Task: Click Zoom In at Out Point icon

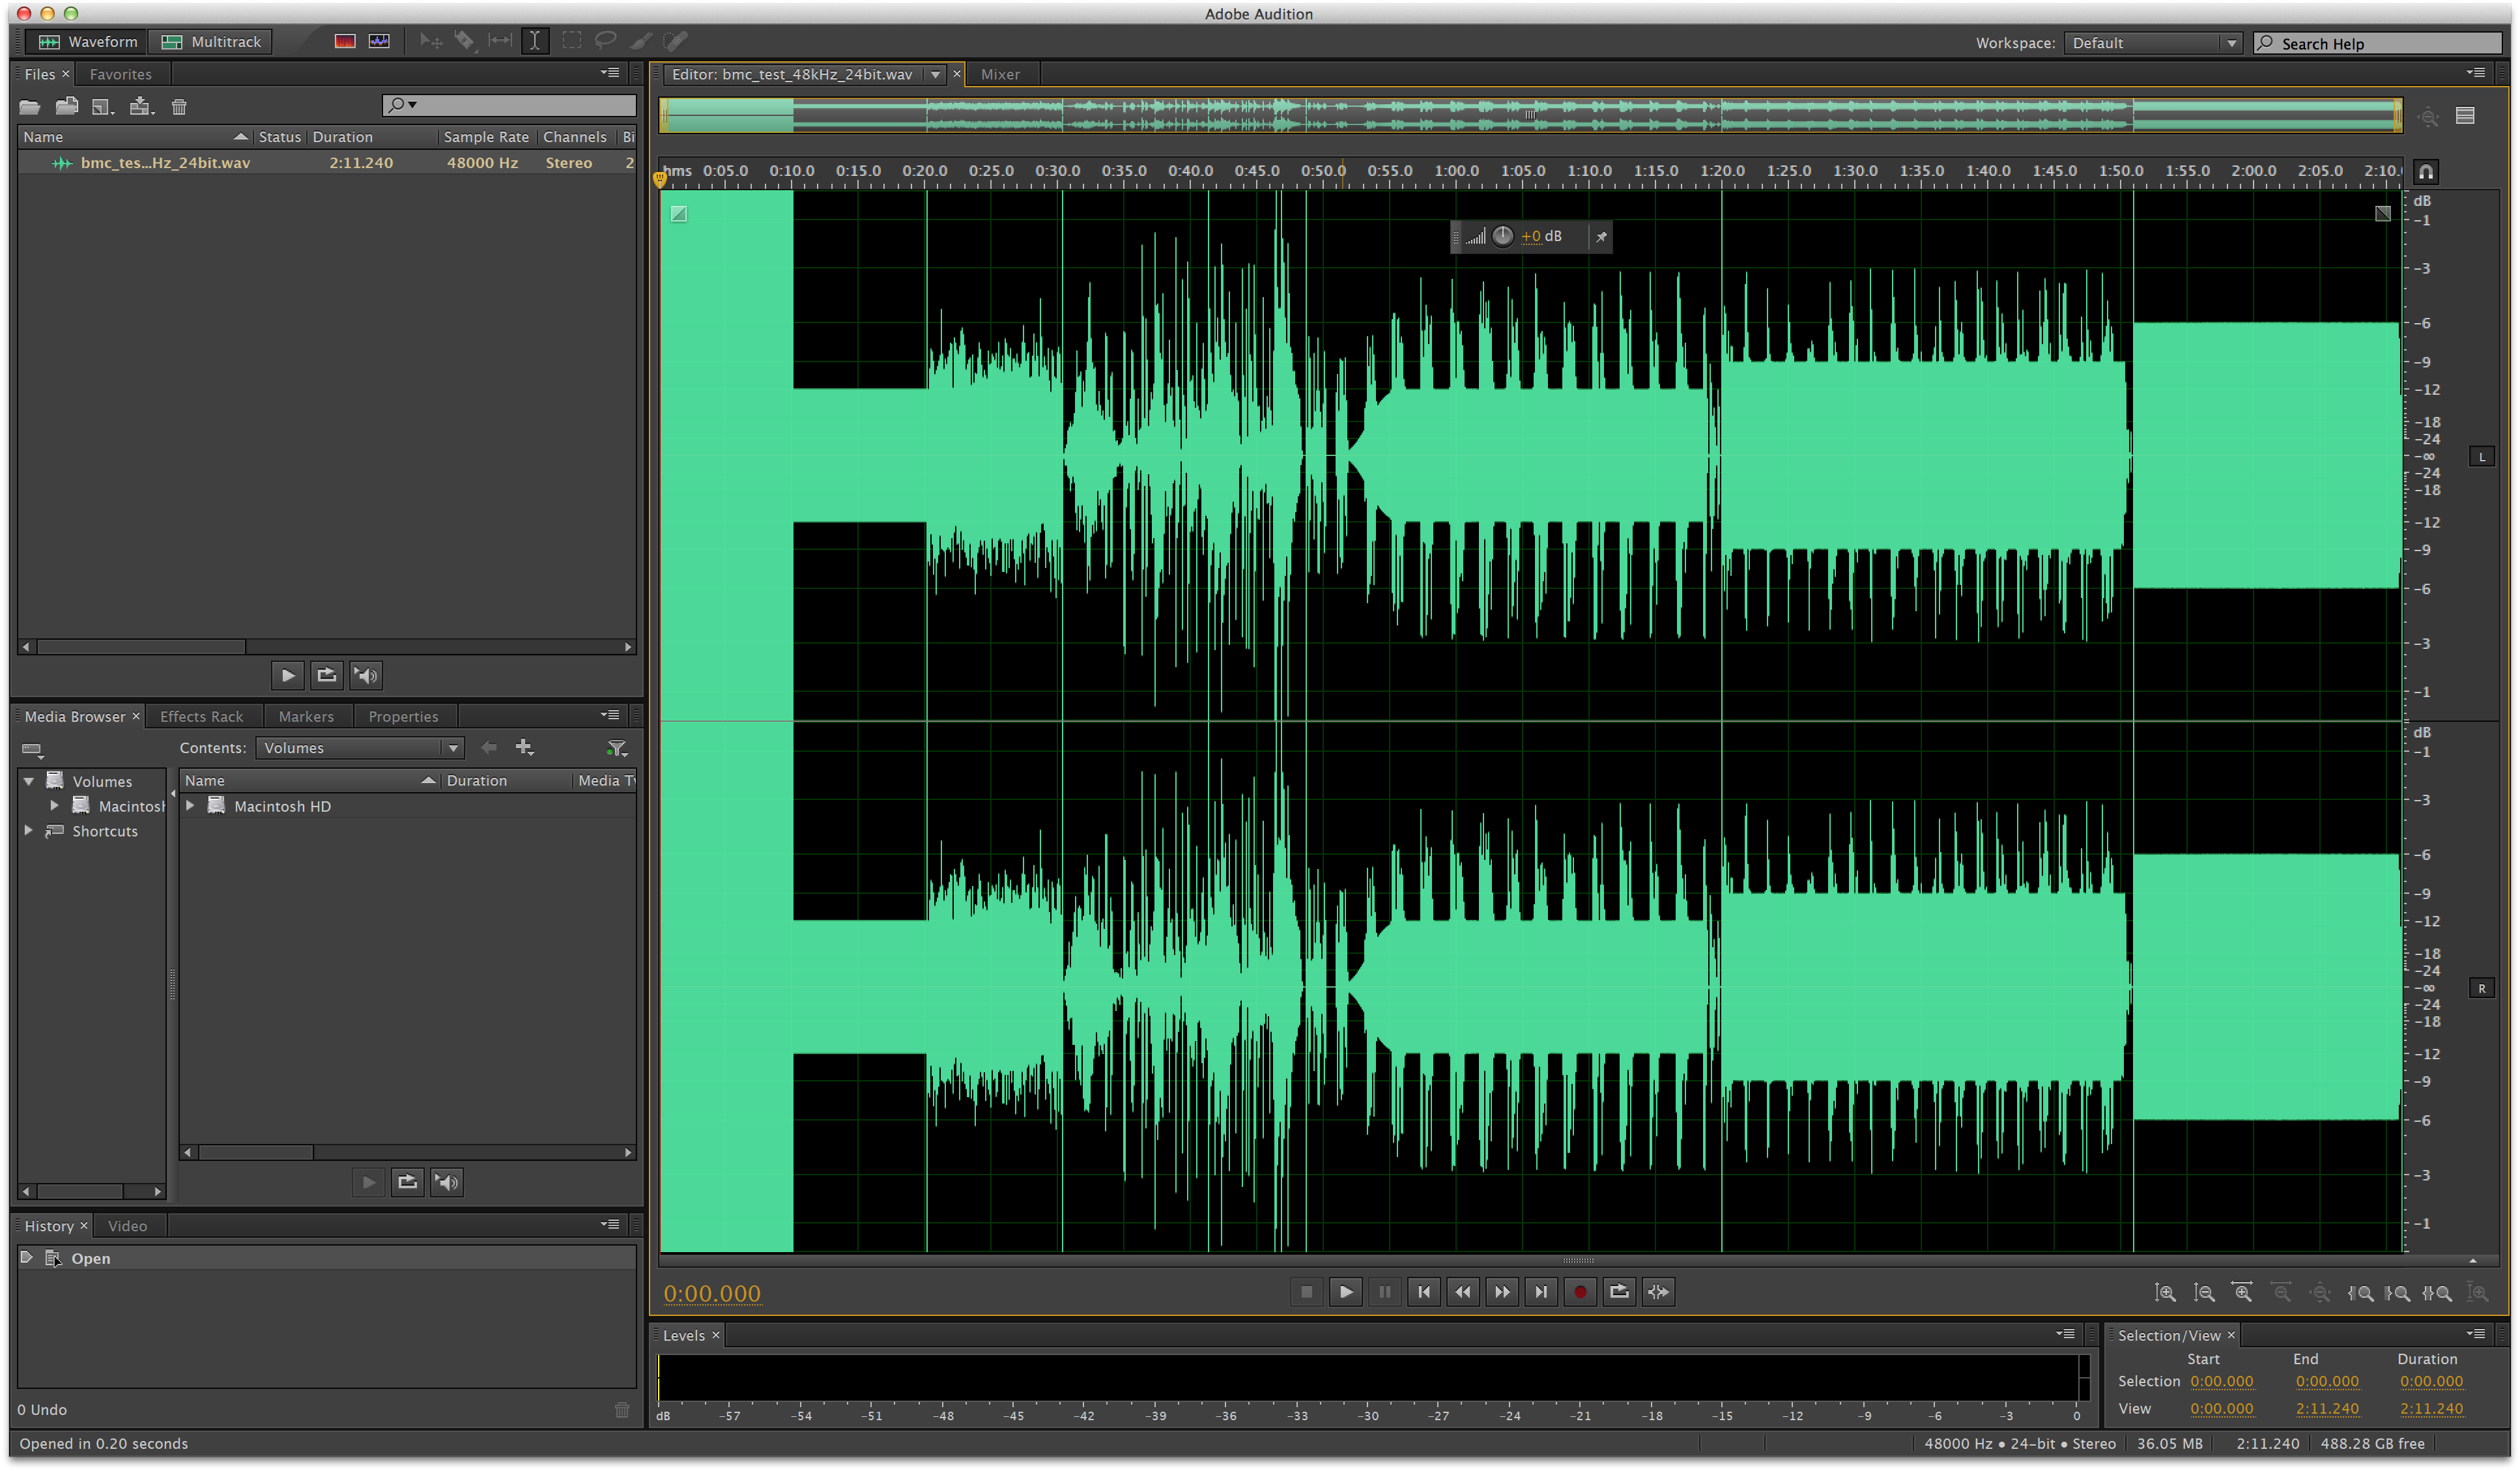Action: pos(2398,1293)
